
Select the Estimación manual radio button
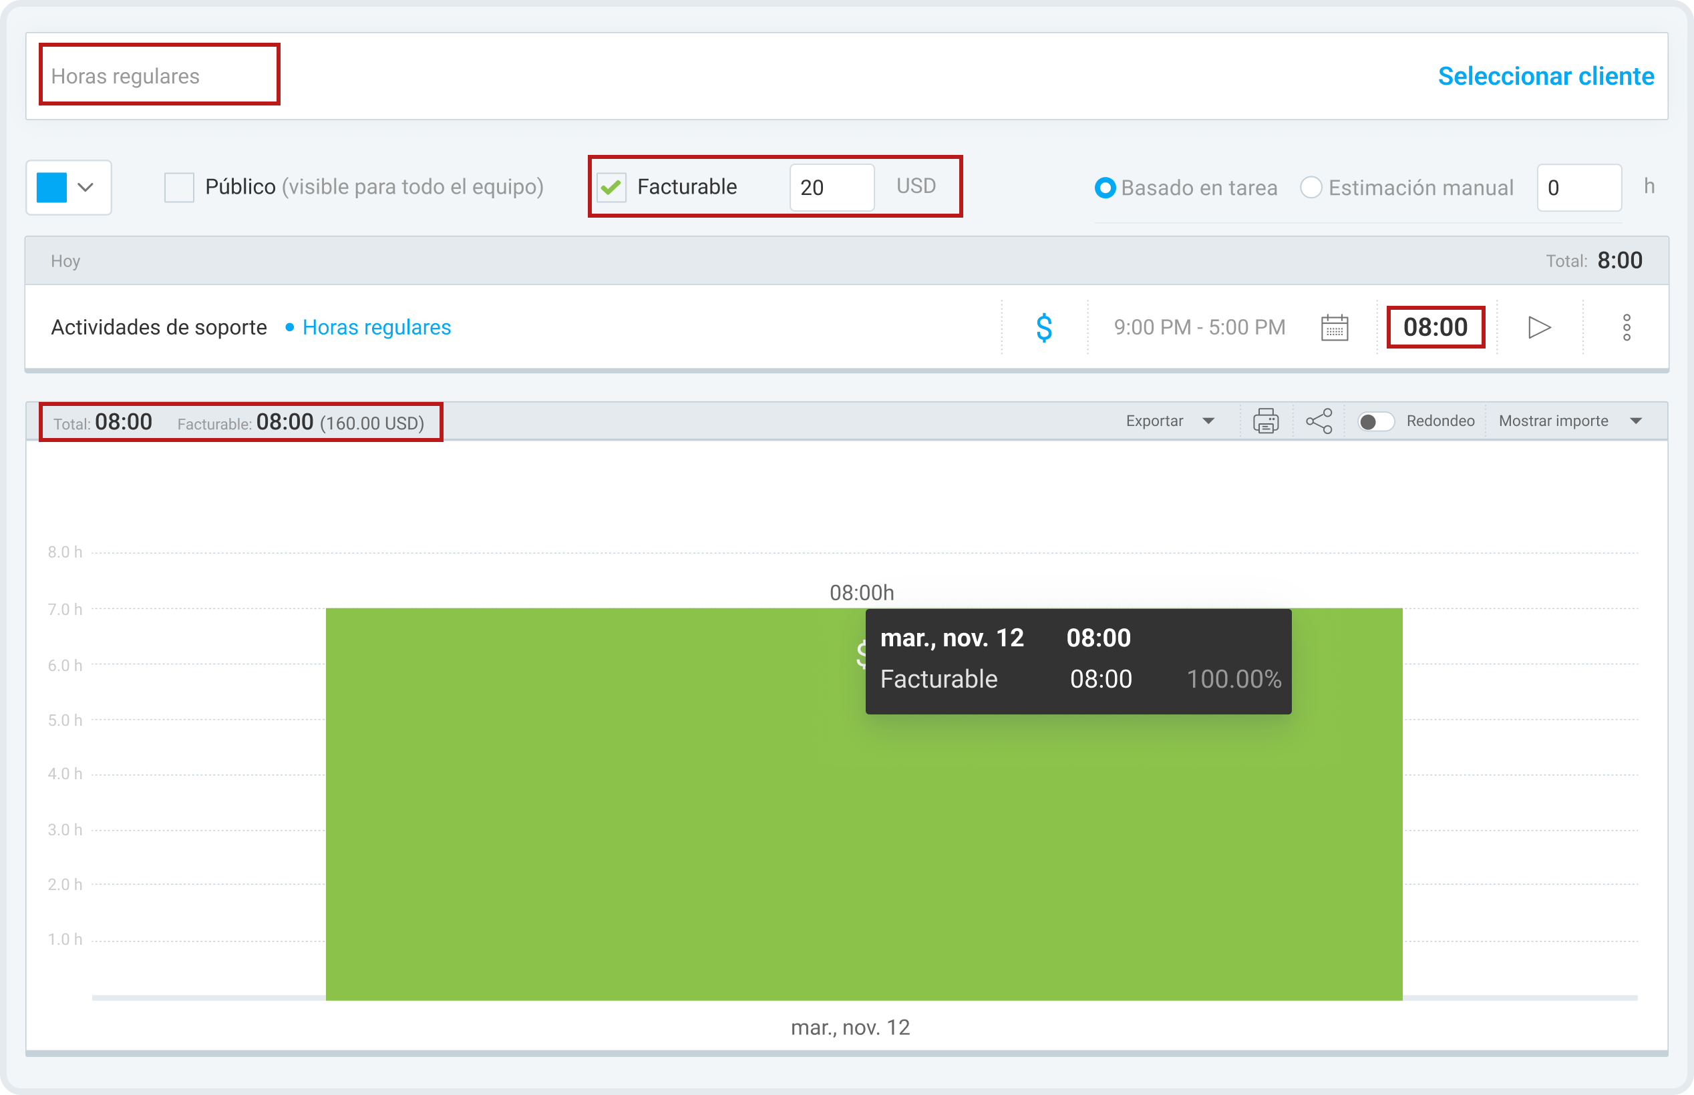pos(1310,188)
